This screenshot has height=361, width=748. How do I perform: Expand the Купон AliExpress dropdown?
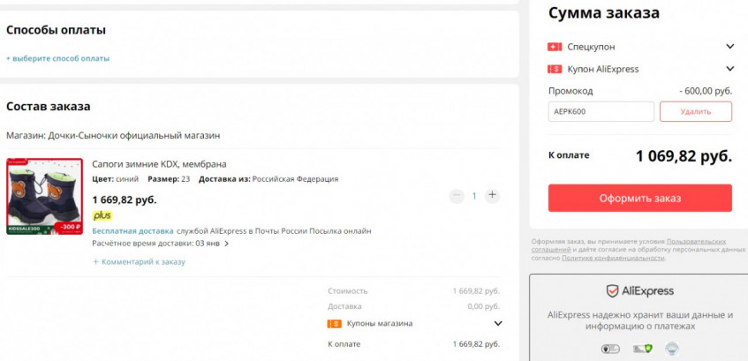point(729,69)
